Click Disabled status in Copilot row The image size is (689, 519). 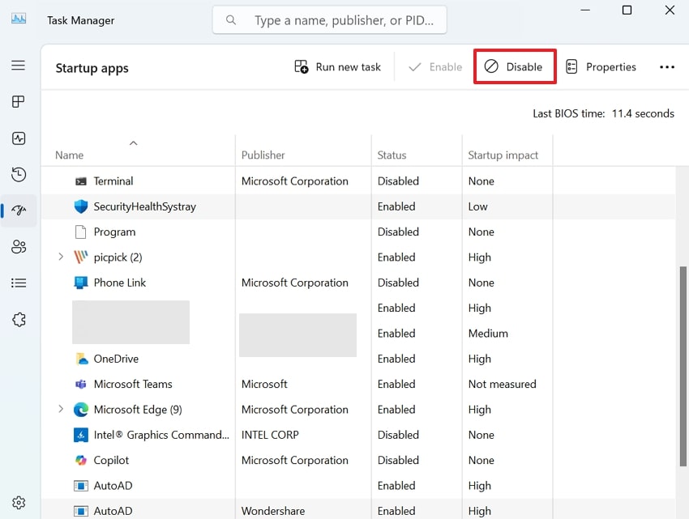coord(398,460)
